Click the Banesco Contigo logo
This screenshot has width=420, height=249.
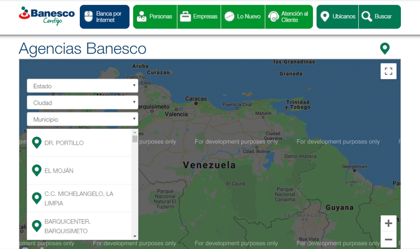[x=47, y=16]
